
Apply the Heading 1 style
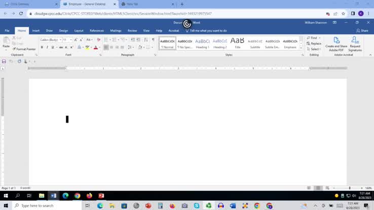pos(203,43)
